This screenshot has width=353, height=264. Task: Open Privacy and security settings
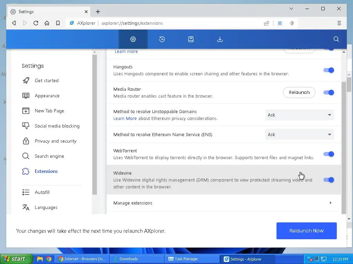pyautogui.click(x=56, y=141)
